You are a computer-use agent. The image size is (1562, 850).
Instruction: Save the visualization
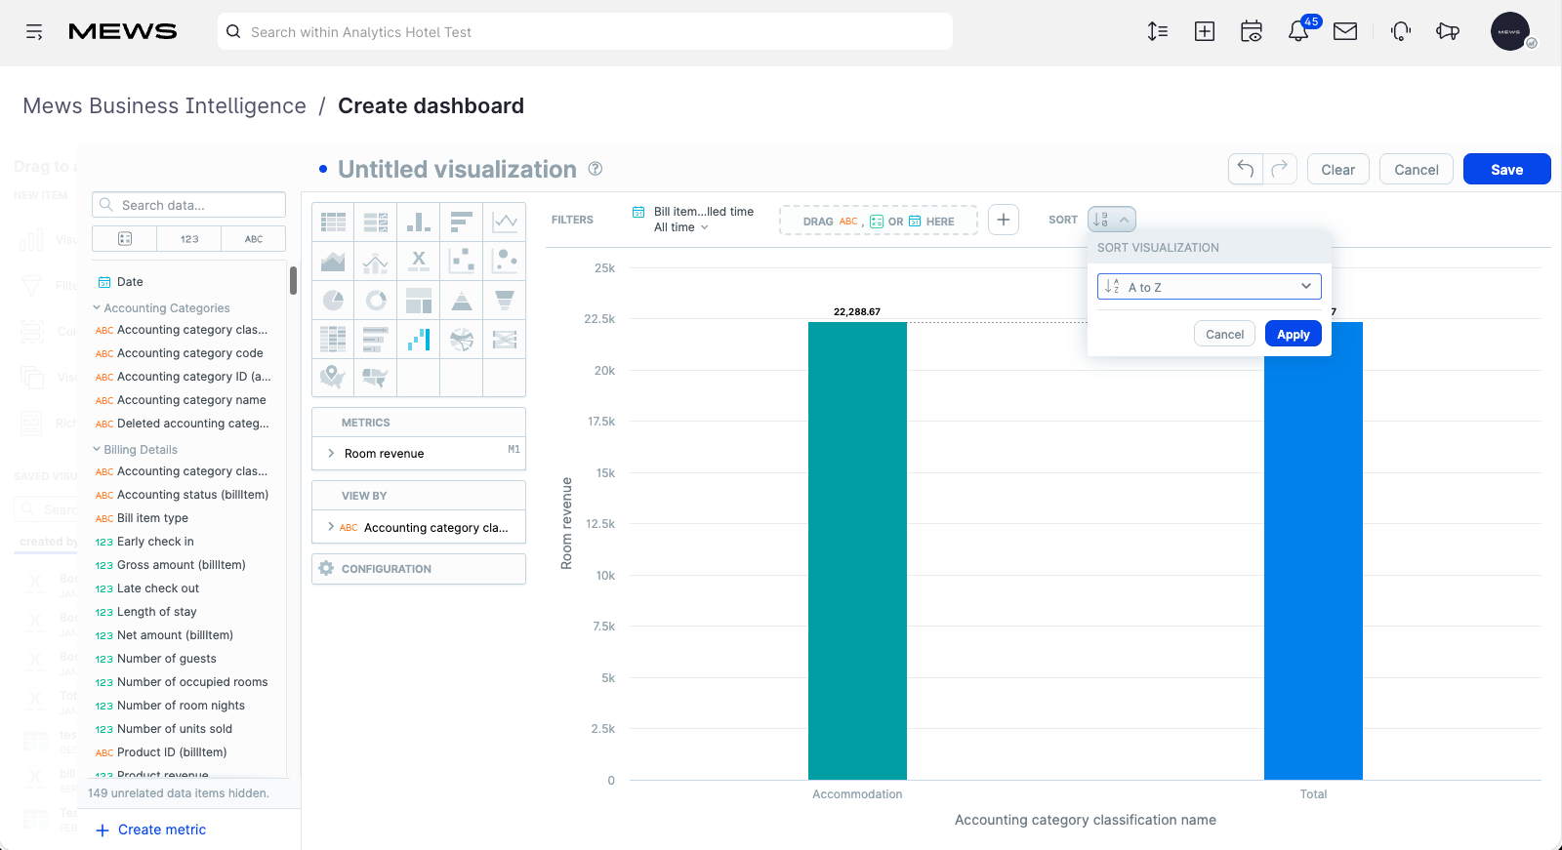click(1506, 169)
